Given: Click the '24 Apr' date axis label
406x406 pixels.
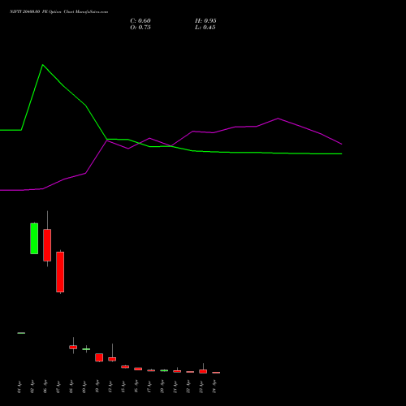Looking at the screenshot, I should pyautogui.click(x=214, y=387).
